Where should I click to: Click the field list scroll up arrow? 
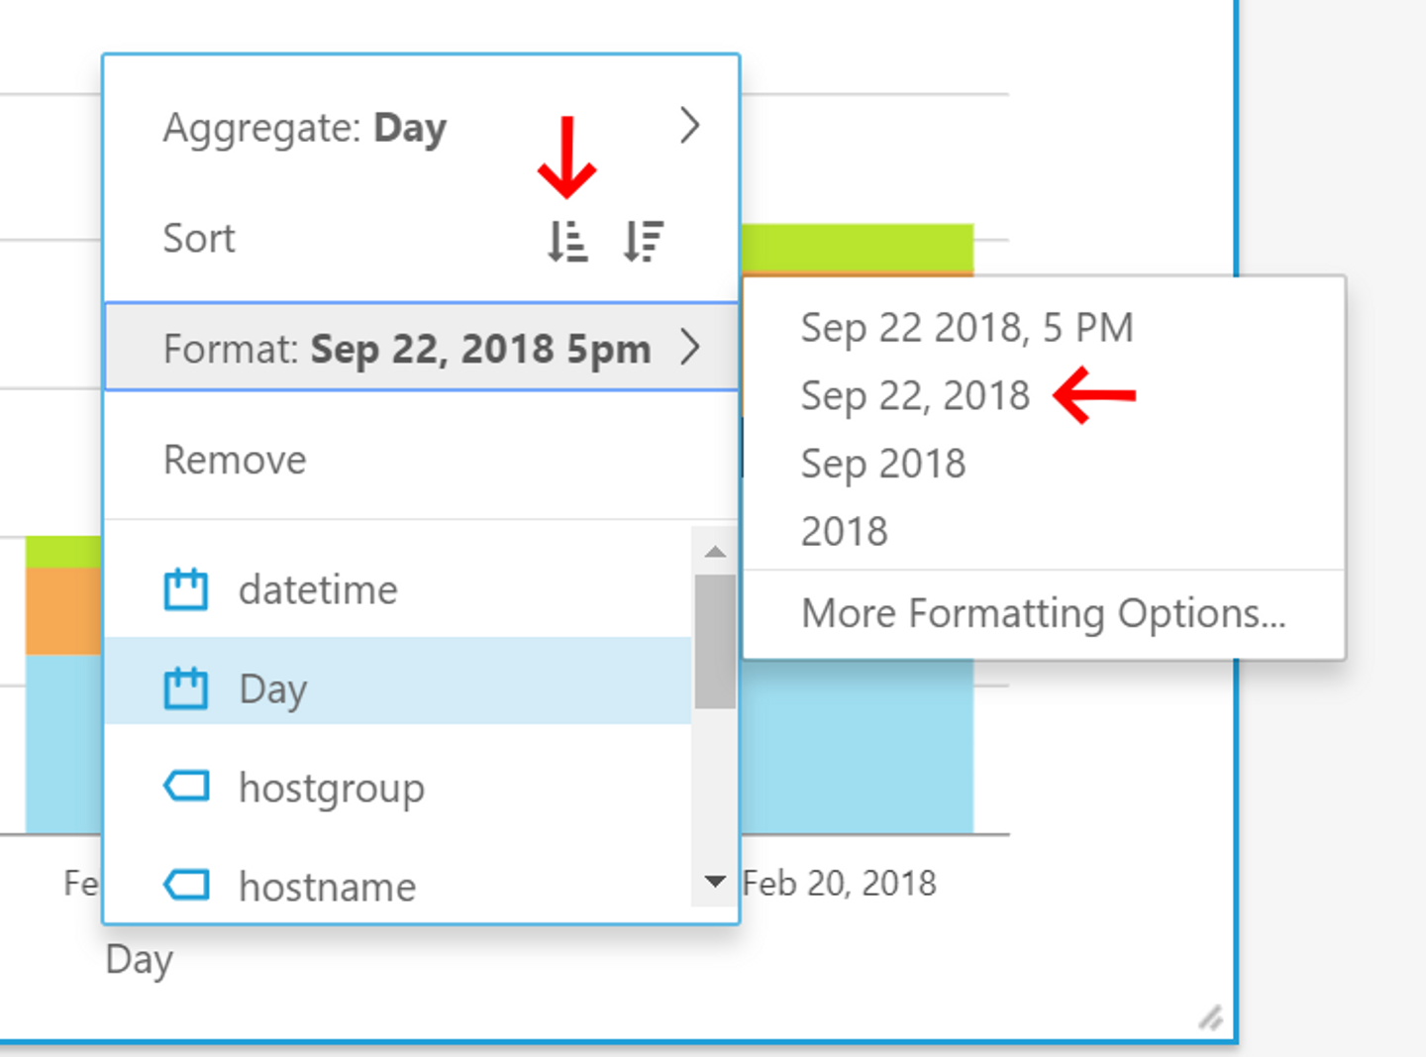[x=715, y=552]
